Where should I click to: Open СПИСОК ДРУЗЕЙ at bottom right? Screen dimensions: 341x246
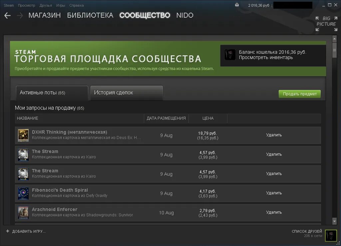pos(307,231)
